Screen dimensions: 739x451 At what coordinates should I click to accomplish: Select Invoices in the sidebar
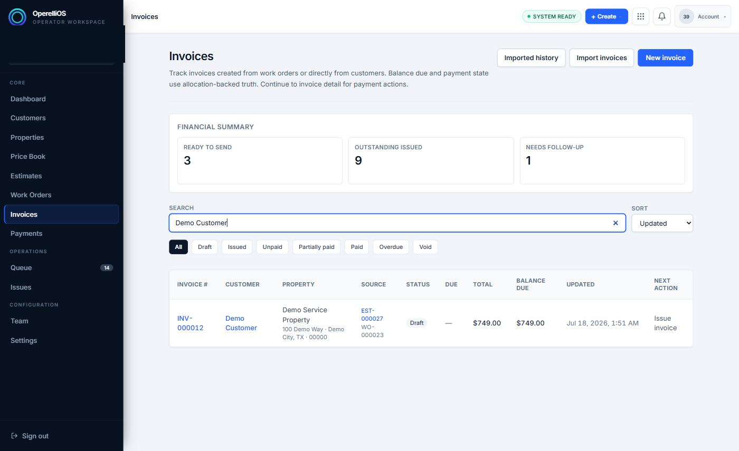tap(61, 214)
